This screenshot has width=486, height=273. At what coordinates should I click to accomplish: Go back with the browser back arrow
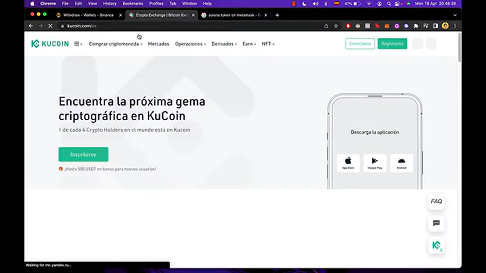(31, 26)
